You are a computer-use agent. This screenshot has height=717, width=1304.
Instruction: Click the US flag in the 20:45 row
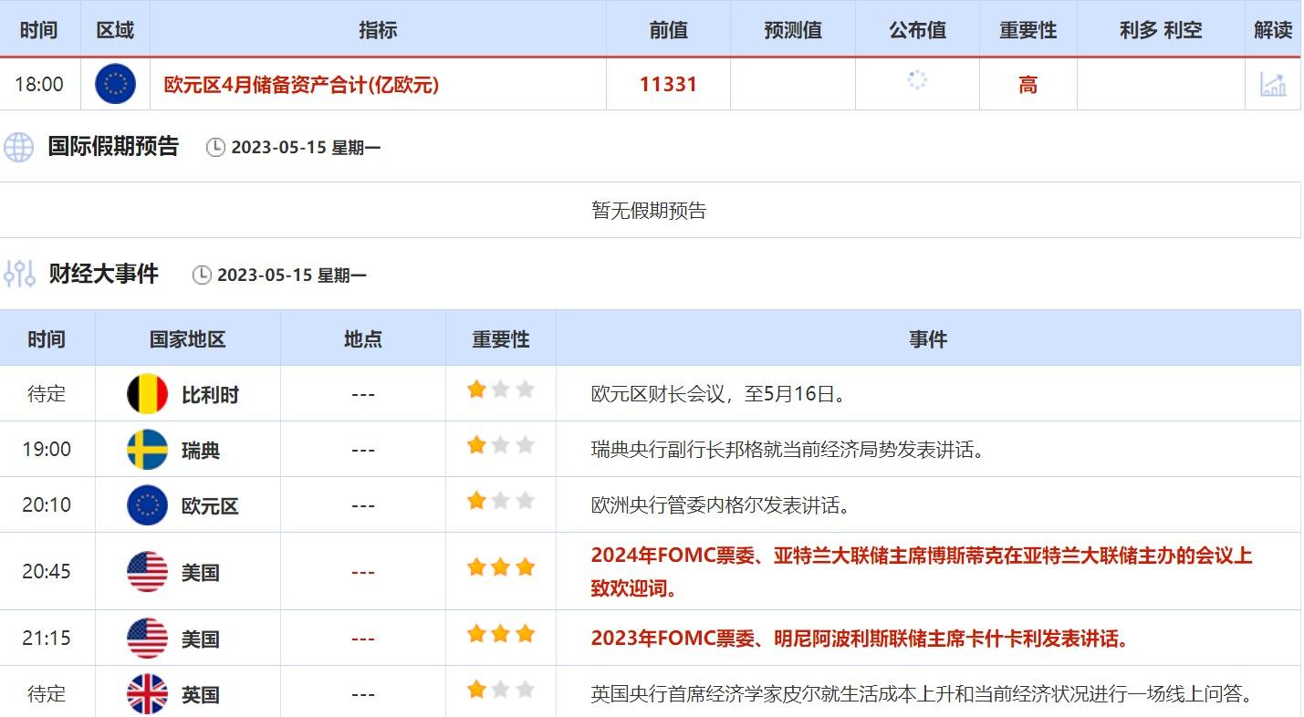point(147,572)
